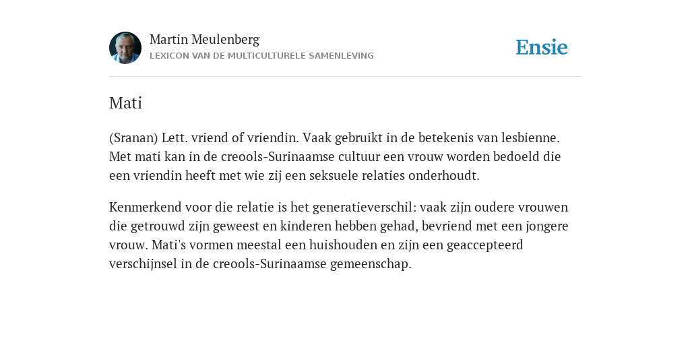
Task: Click the paragraph starting with Kenmerkend
Action: tap(339, 235)
